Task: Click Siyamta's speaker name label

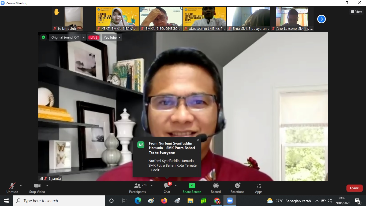Action: pos(55,178)
